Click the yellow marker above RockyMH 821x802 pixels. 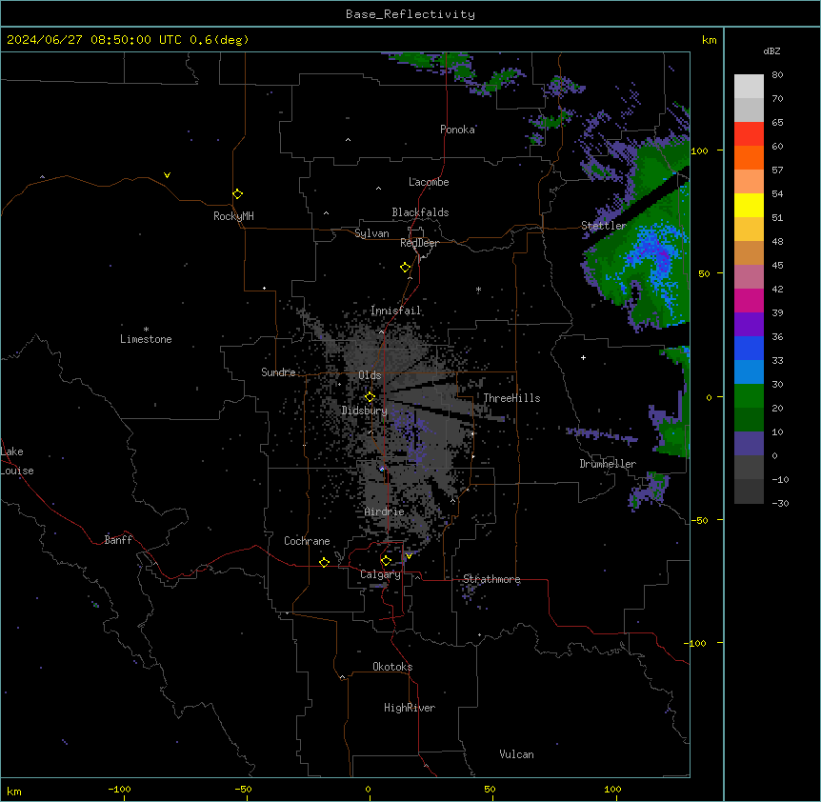pos(237,194)
